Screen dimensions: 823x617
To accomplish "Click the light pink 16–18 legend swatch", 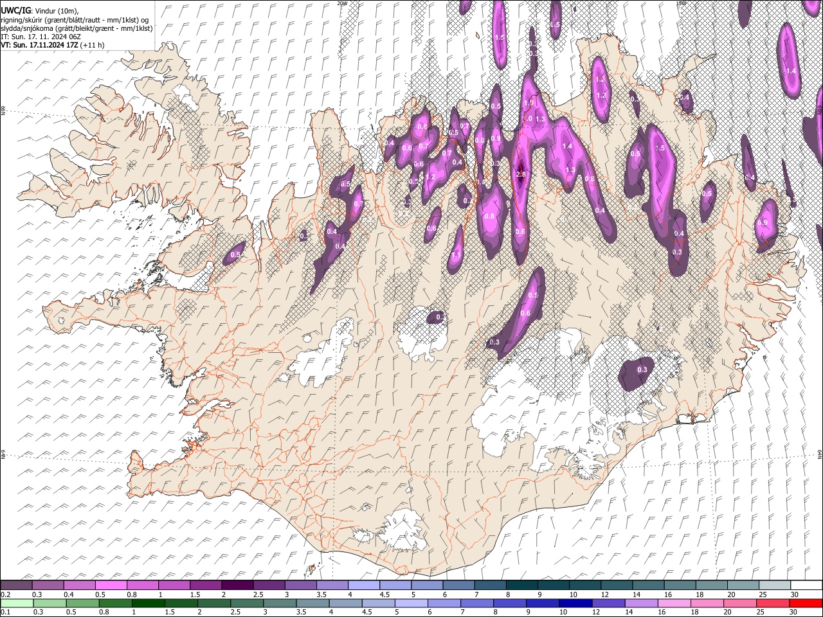I will pos(674,603).
